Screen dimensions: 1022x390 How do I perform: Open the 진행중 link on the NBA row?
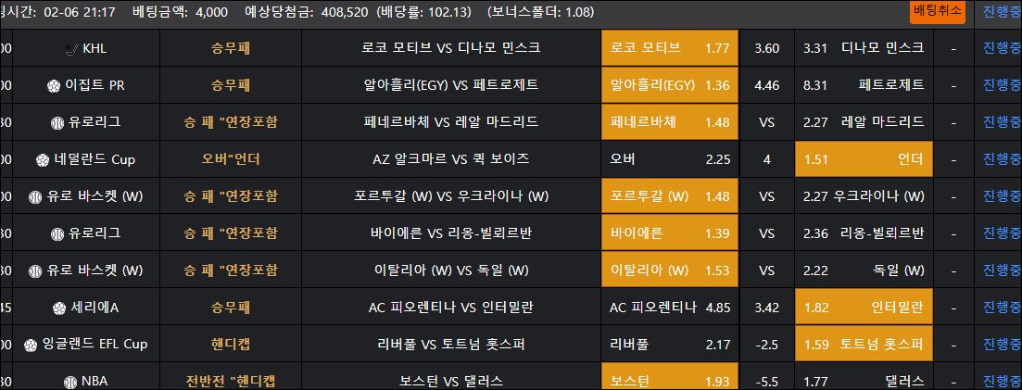click(1001, 382)
